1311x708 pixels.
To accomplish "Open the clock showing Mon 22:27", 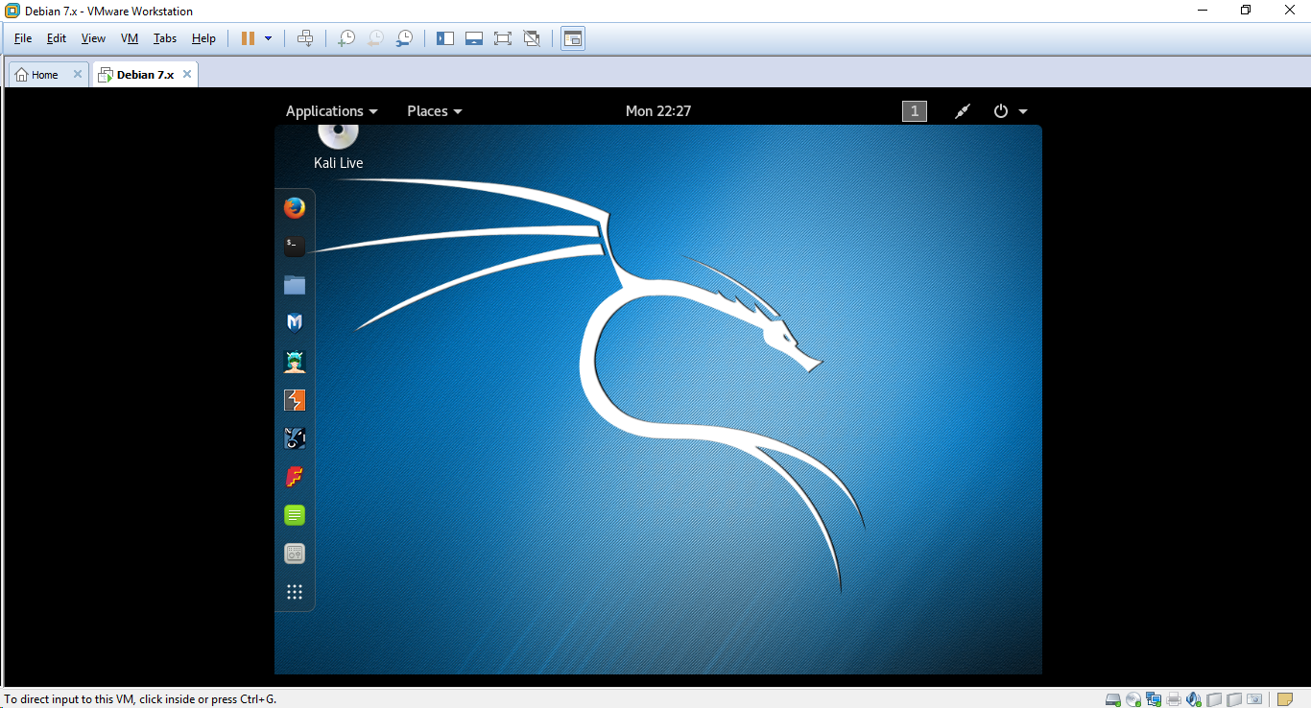I will point(658,111).
